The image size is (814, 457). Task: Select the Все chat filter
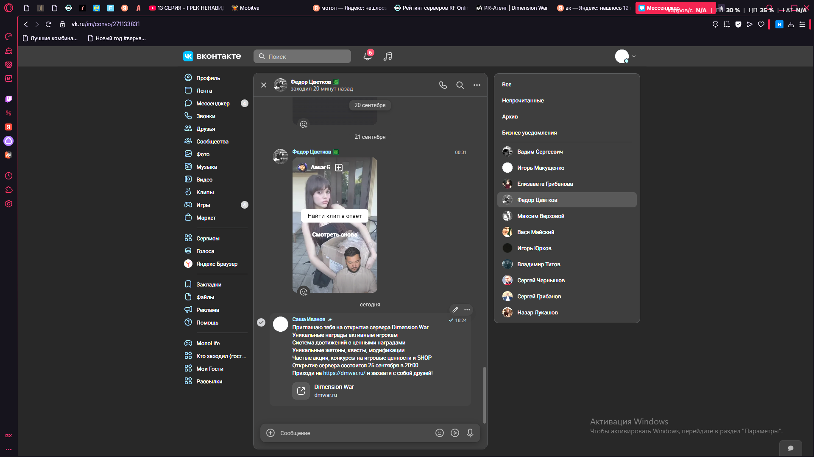(x=507, y=85)
